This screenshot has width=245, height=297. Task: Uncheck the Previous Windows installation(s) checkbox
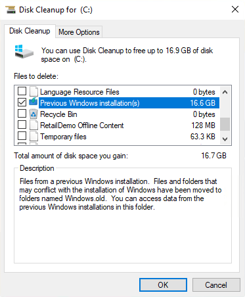[x=22, y=102]
